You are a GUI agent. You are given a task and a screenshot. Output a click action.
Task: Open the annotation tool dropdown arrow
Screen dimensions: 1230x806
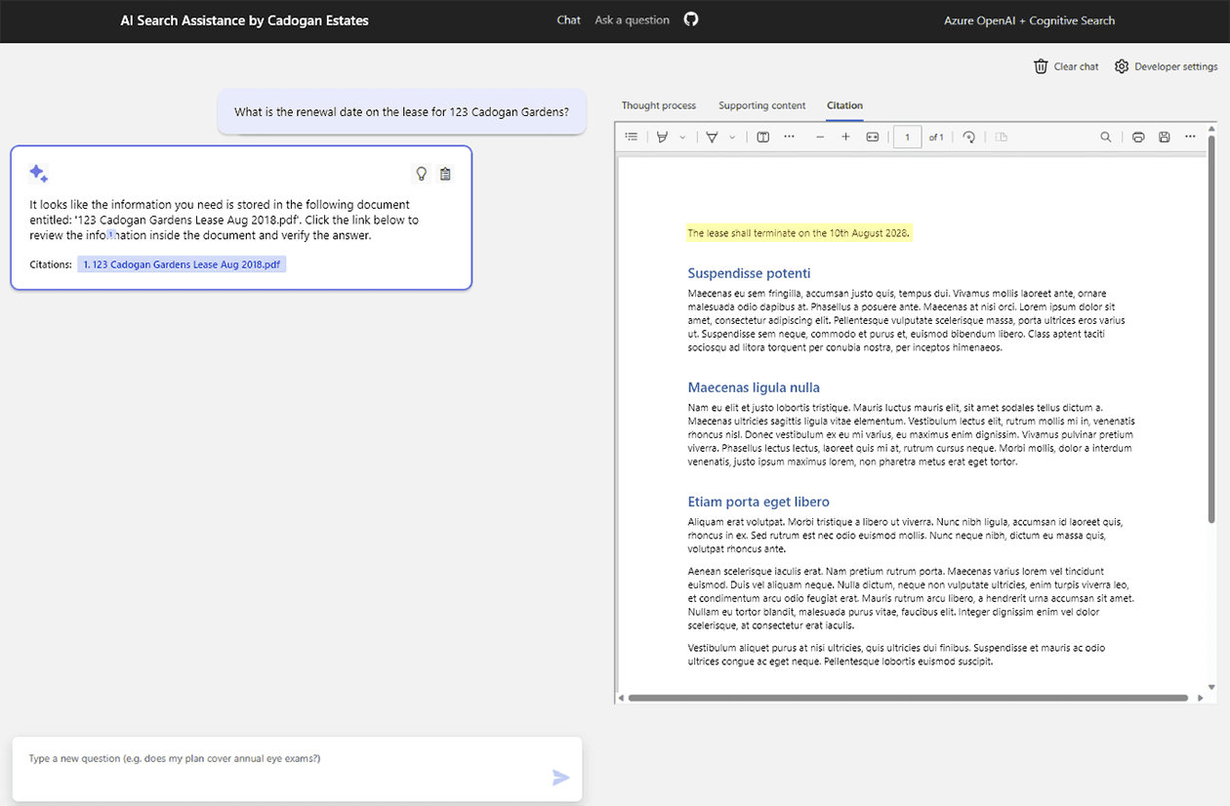point(731,137)
